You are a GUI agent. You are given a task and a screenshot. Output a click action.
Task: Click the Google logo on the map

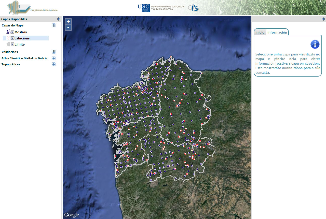[72, 215]
